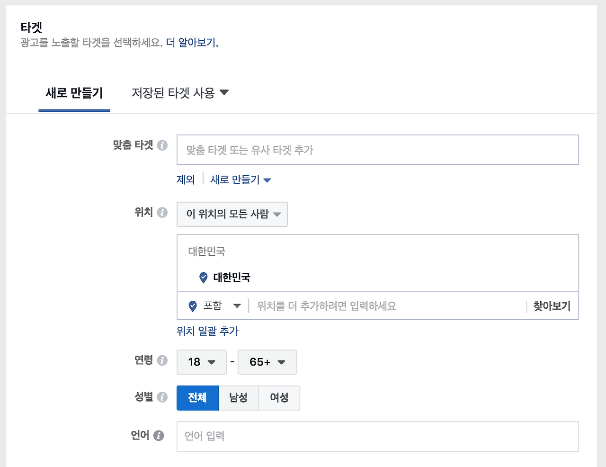Click the info icon beside 위치
This screenshot has height=467, width=606.
point(163,213)
